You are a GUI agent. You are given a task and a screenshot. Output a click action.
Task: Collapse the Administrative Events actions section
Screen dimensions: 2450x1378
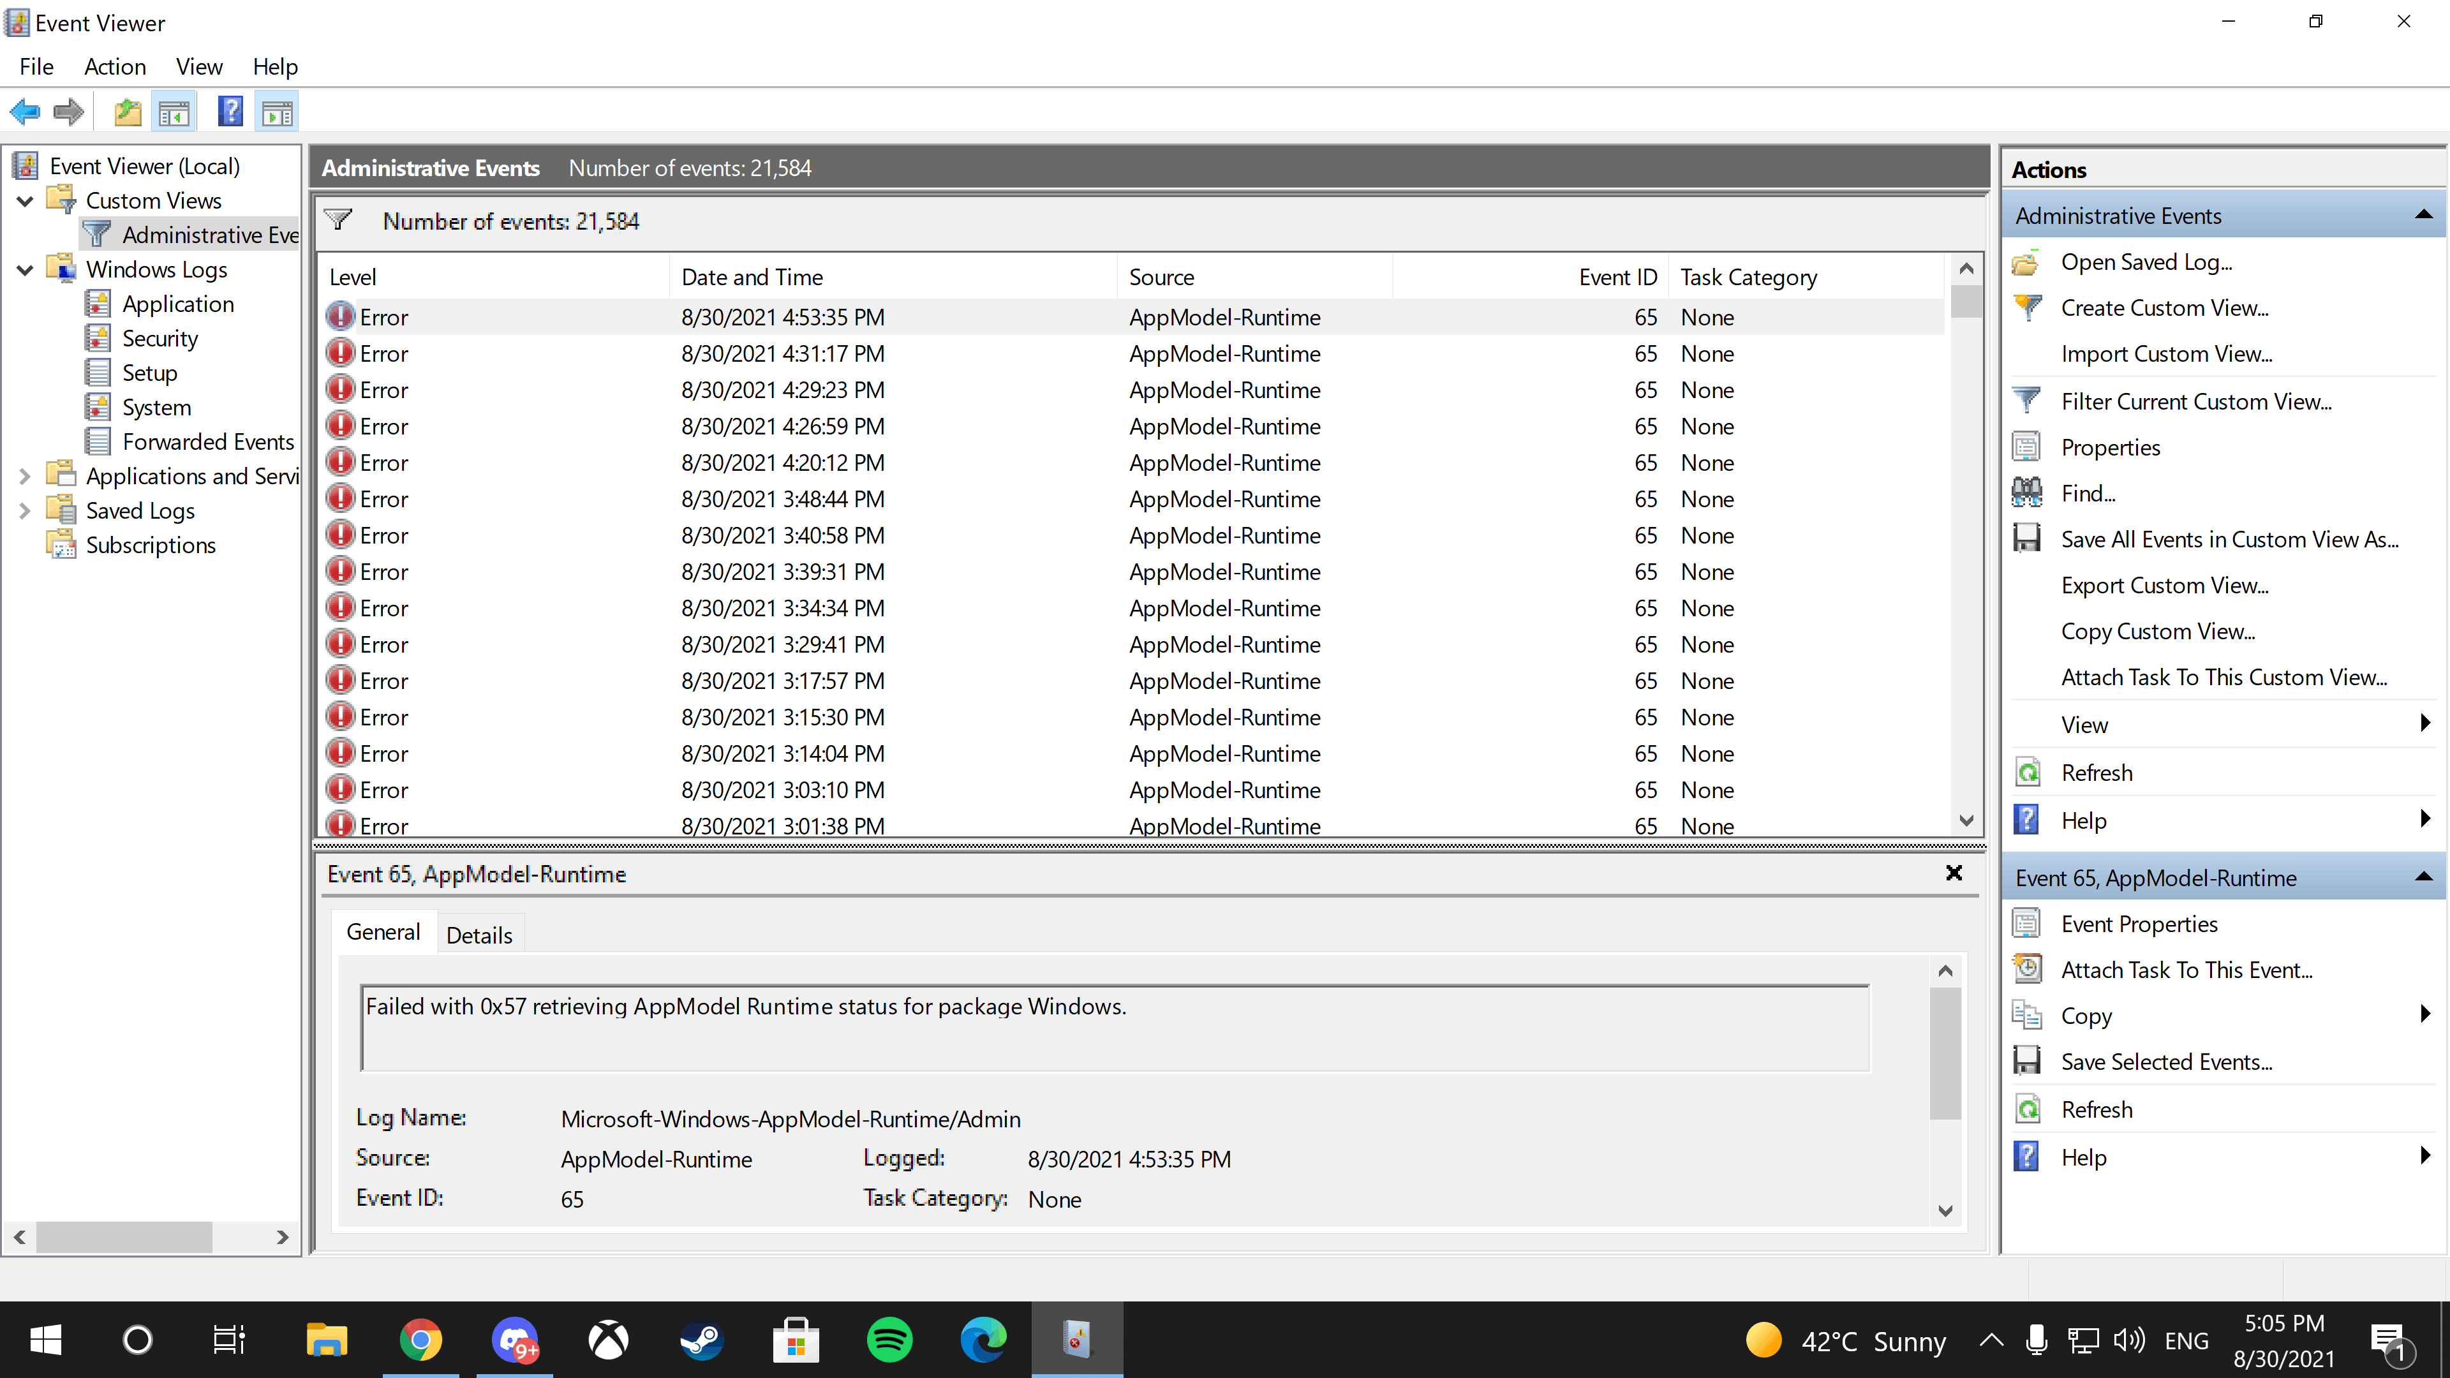pyautogui.click(x=2423, y=216)
